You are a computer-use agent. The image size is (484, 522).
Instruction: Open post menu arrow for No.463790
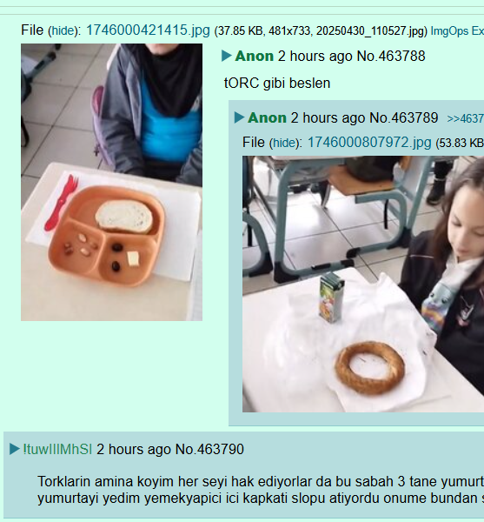click(x=15, y=449)
